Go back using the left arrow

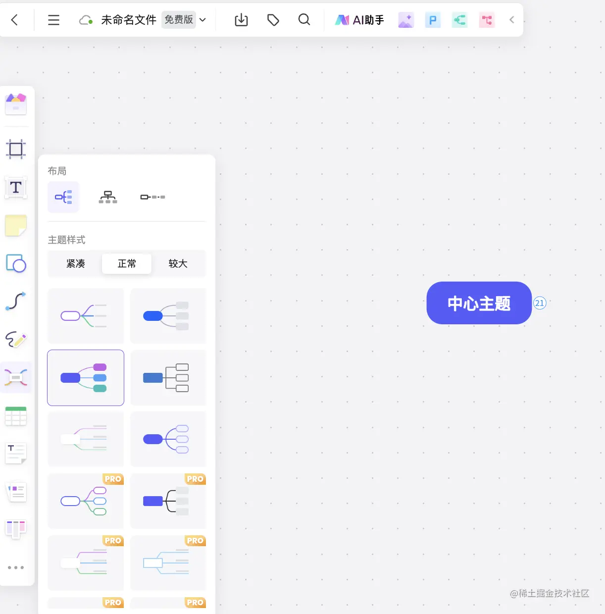coord(14,20)
